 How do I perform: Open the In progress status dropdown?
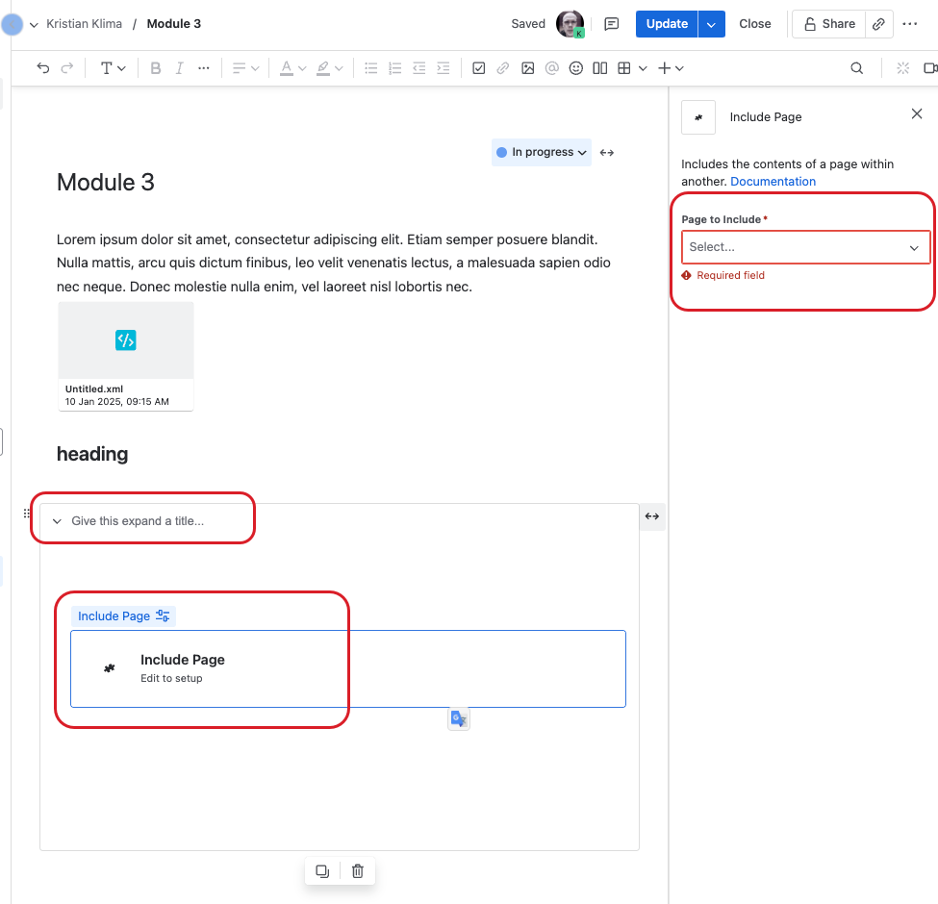542,152
